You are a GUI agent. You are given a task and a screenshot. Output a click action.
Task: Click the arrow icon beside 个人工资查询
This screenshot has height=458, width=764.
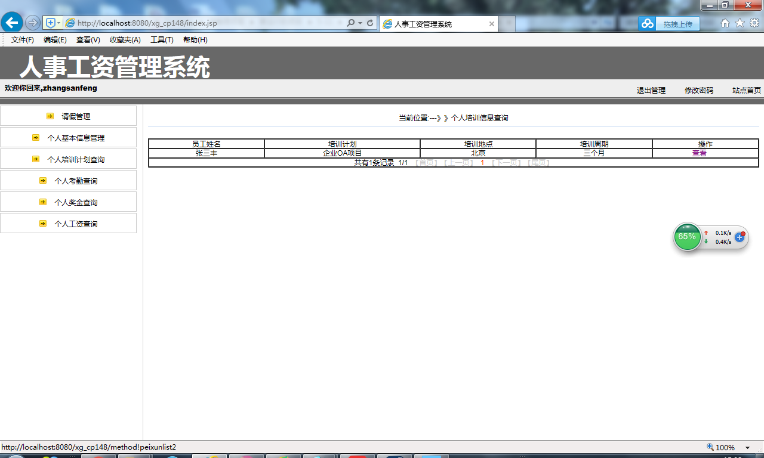(43, 223)
